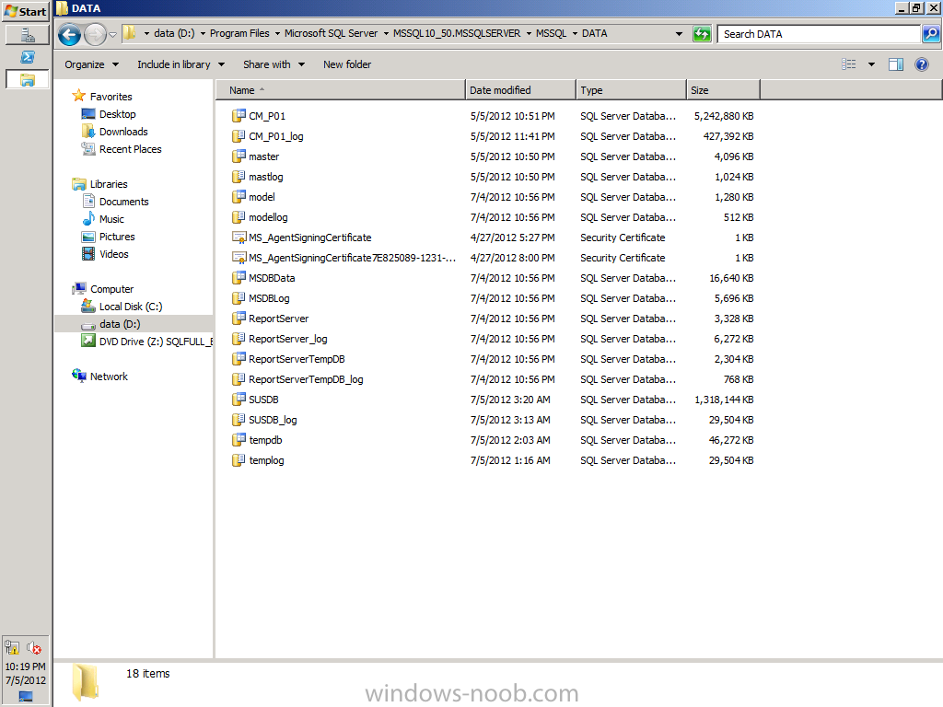Viewport: 943px width, 707px height.
Task: Open Help via the question mark
Action: 921,64
